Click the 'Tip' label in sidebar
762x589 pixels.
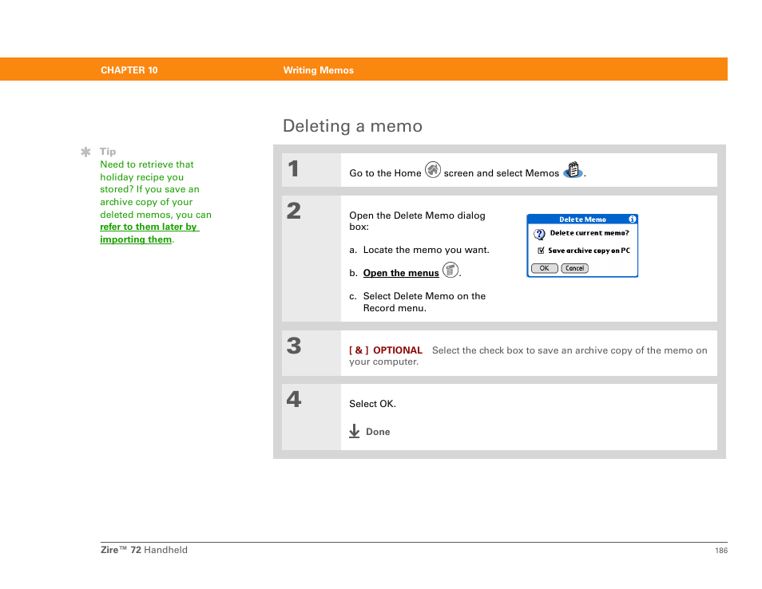pyautogui.click(x=108, y=152)
